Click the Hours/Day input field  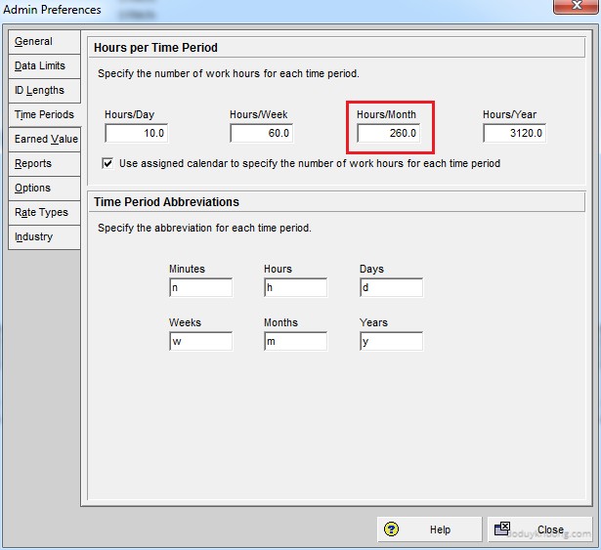point(137,133)
